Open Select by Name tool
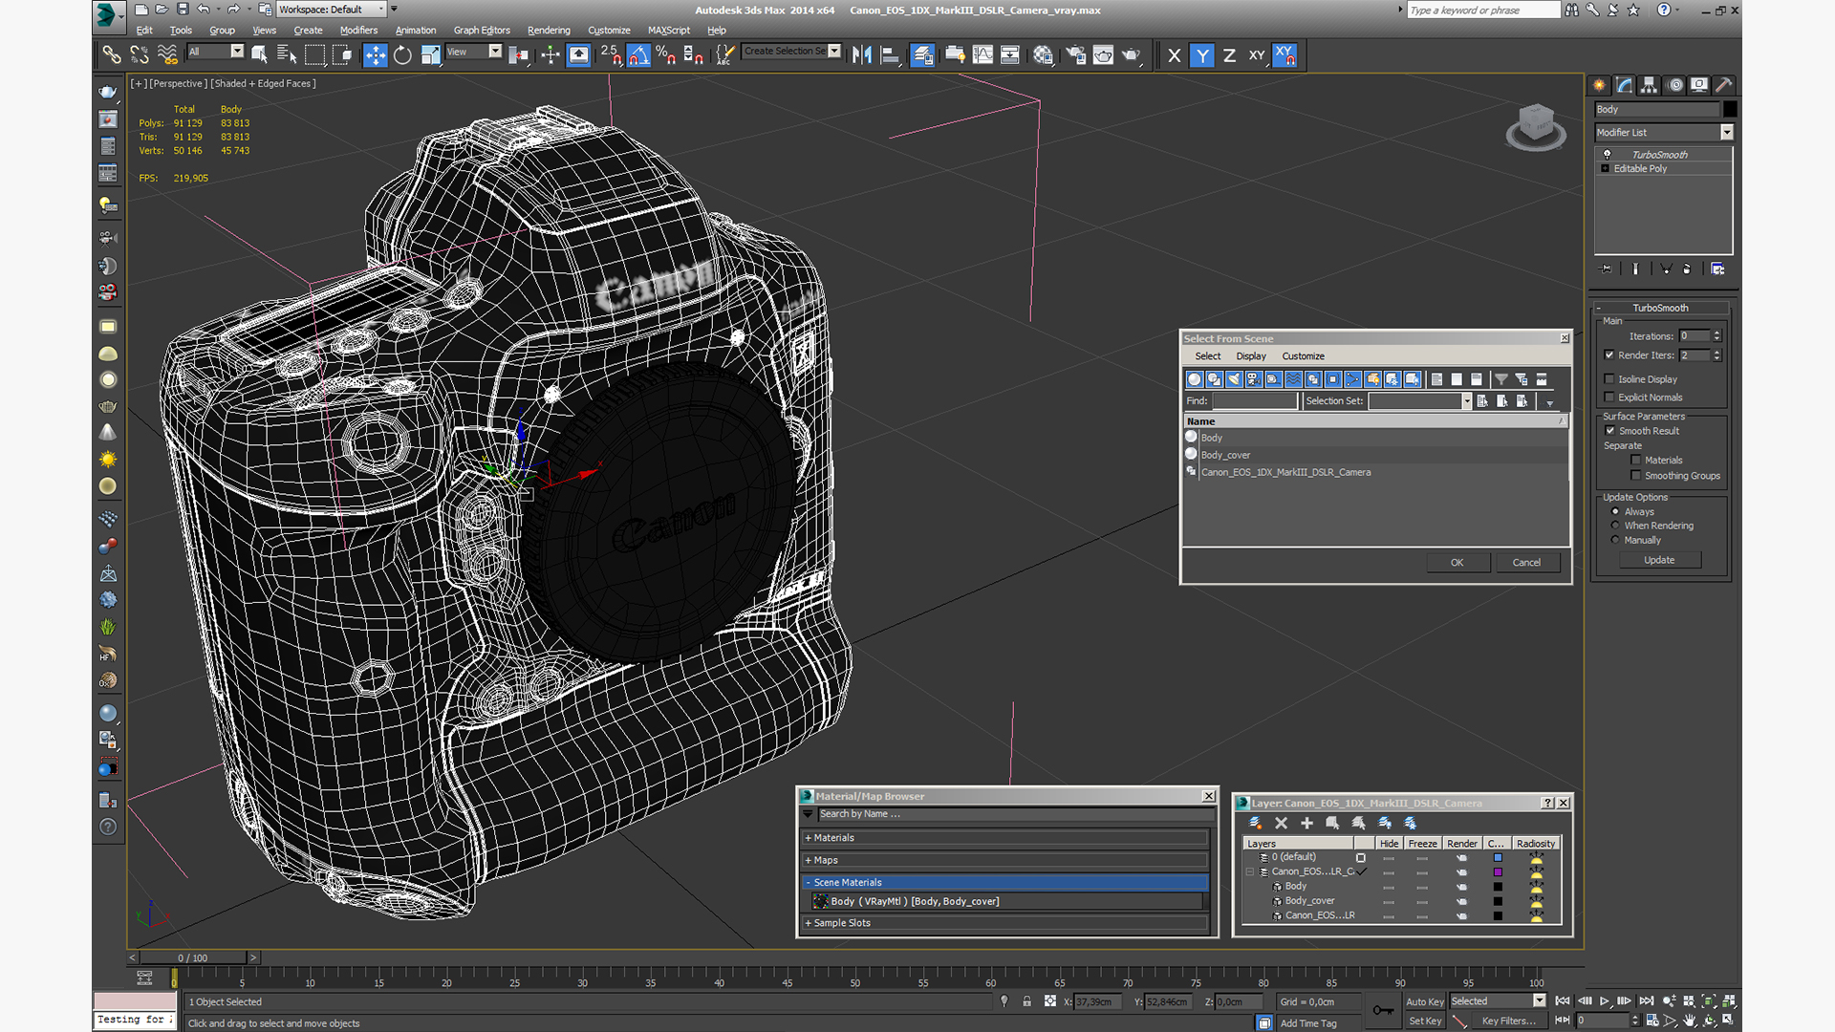 coord(286,55)
